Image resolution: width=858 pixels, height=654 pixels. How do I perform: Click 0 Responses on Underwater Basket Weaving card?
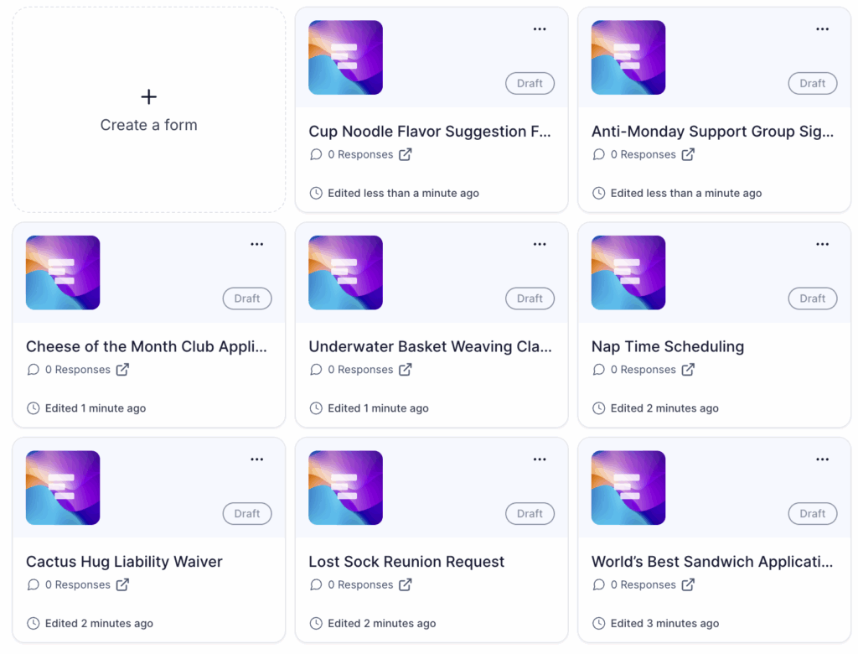[x=360, y=370]
